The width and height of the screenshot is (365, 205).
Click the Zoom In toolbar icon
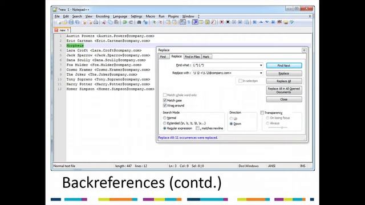154,22
